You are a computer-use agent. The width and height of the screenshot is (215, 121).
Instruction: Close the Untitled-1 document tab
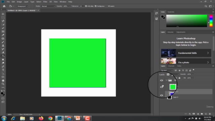(38, 10)
